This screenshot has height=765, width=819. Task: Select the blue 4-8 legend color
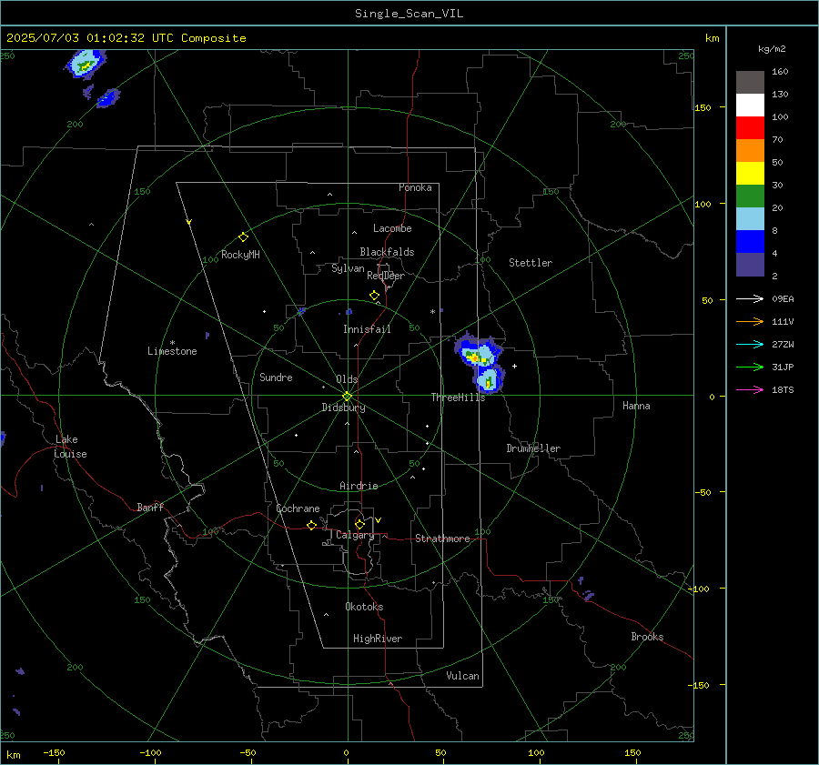point(750,242)
